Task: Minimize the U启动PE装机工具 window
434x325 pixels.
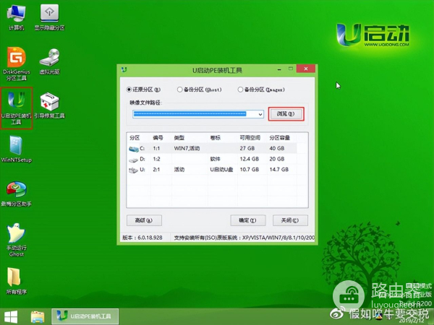Action: point(279,69)
